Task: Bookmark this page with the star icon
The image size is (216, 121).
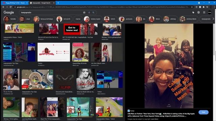Action: click(192, 7)
